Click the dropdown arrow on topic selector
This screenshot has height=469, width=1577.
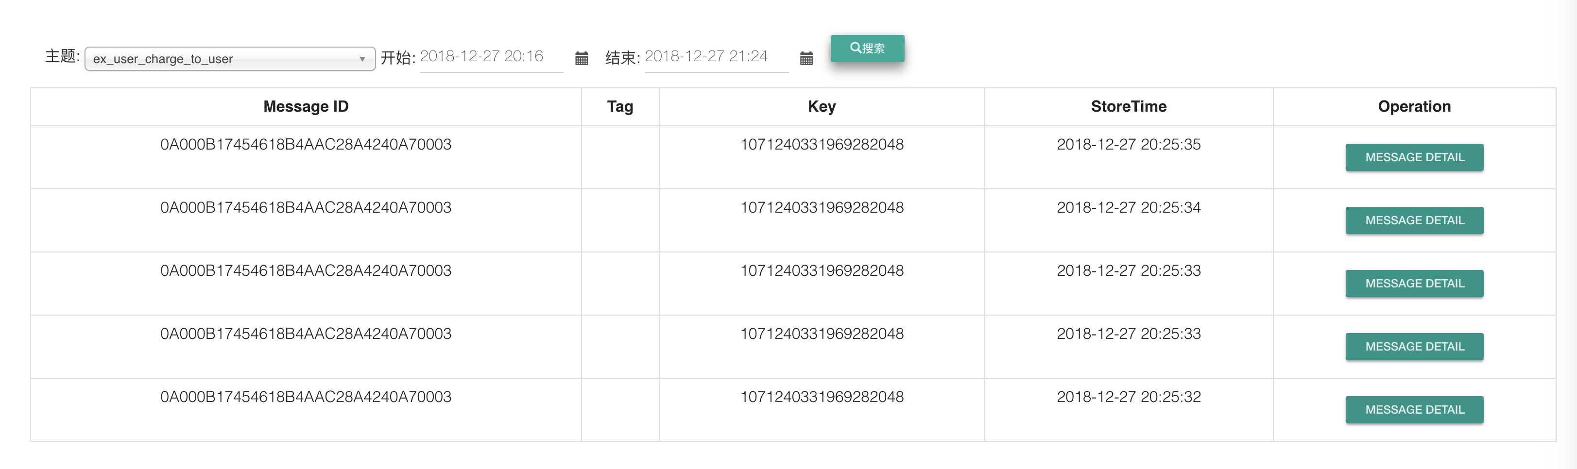coord(363,59)
